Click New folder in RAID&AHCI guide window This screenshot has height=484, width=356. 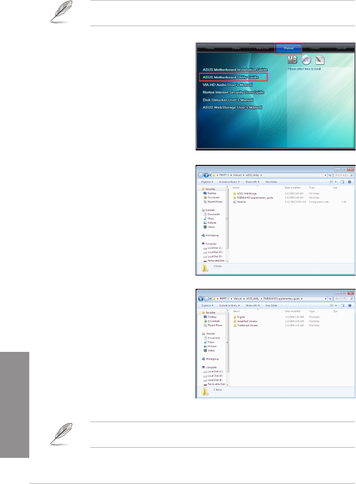click(x=271, y=306)
